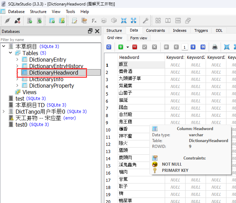The height and width of the screenshot is (203, 236).
Task: Undock the Databases panel
Action: click(90, 31)
